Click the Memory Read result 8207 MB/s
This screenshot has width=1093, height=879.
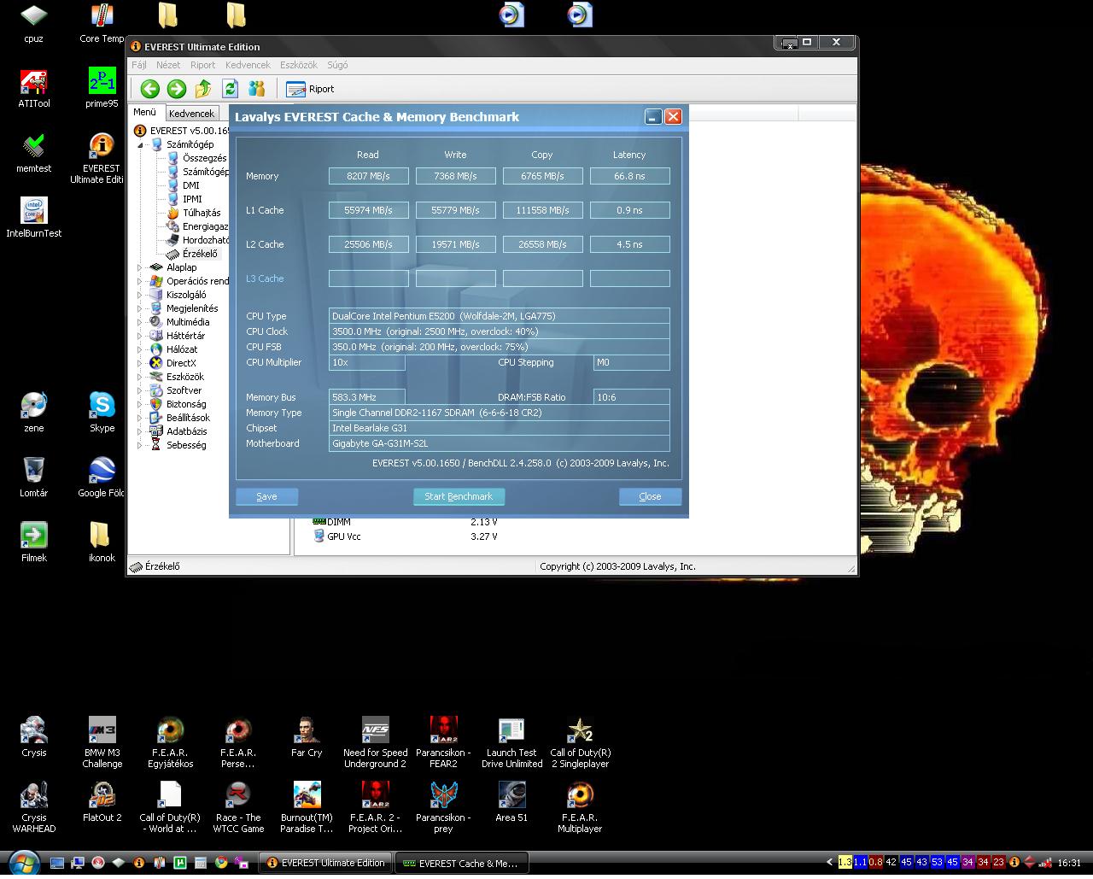(369, 176)
